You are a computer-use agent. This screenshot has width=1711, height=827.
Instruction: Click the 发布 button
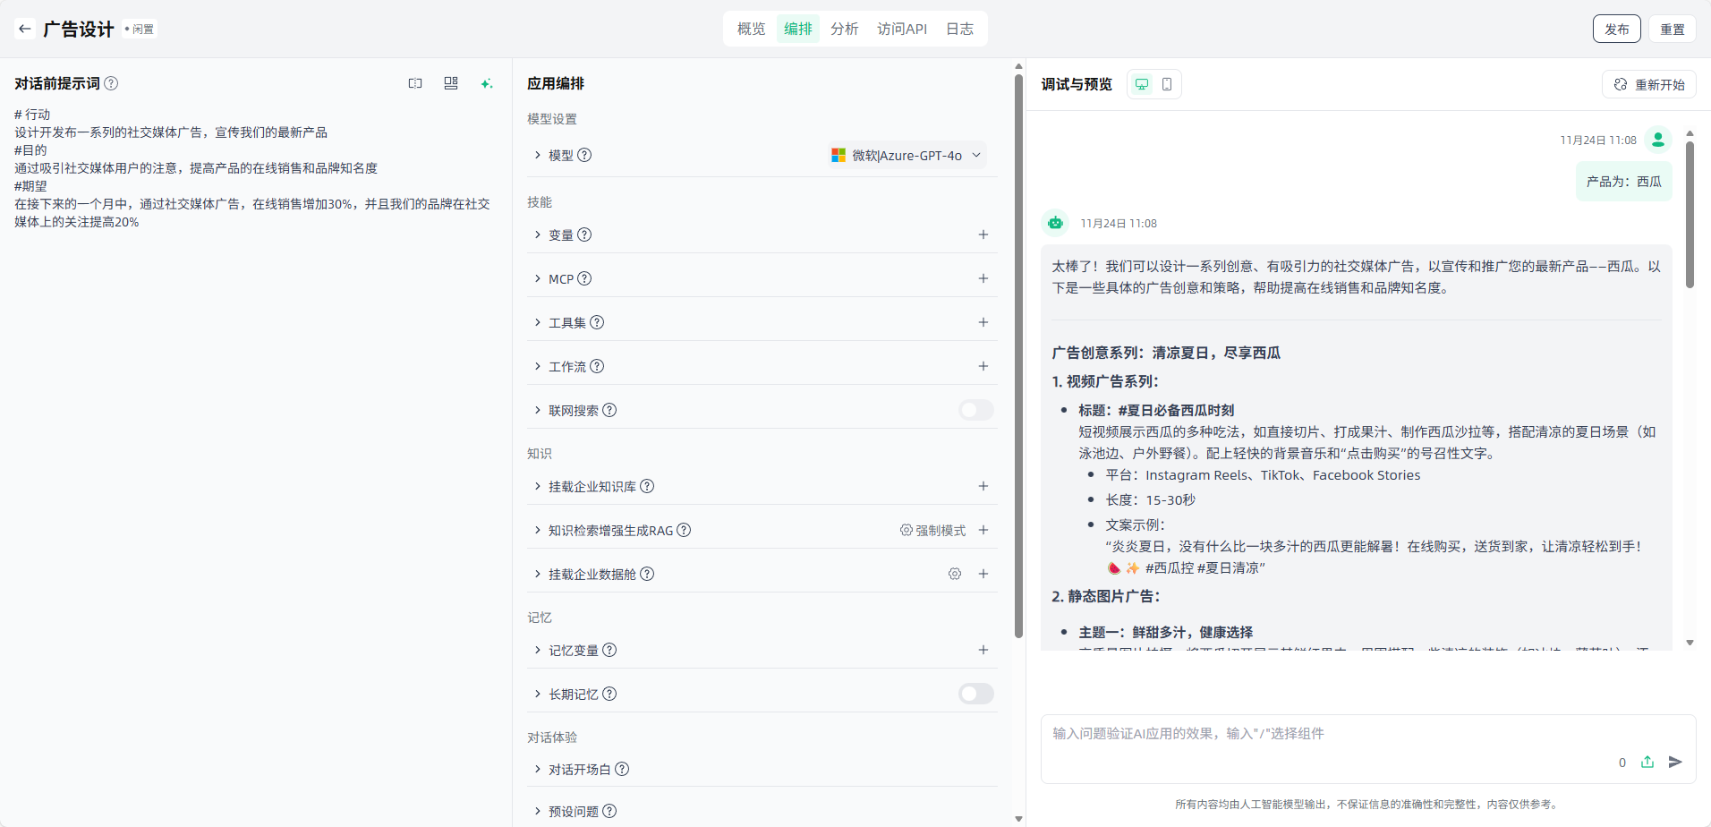pos(1616,29)
